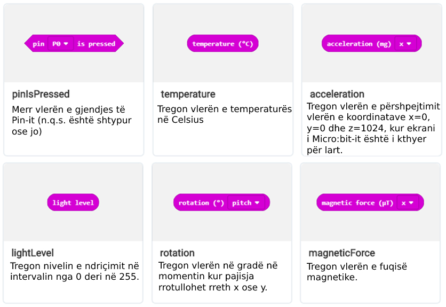This screenshot has width=446, height=307.
Task: Select the rotation card title
Action: click(x=177, y=253)
